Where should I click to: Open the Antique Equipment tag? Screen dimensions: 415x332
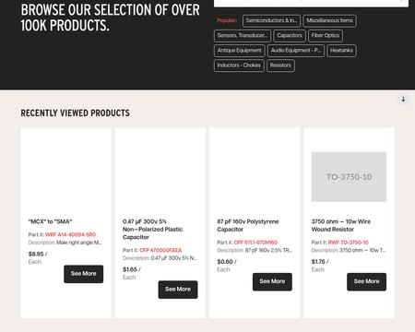pyautogui.click(x=240, y=51)
